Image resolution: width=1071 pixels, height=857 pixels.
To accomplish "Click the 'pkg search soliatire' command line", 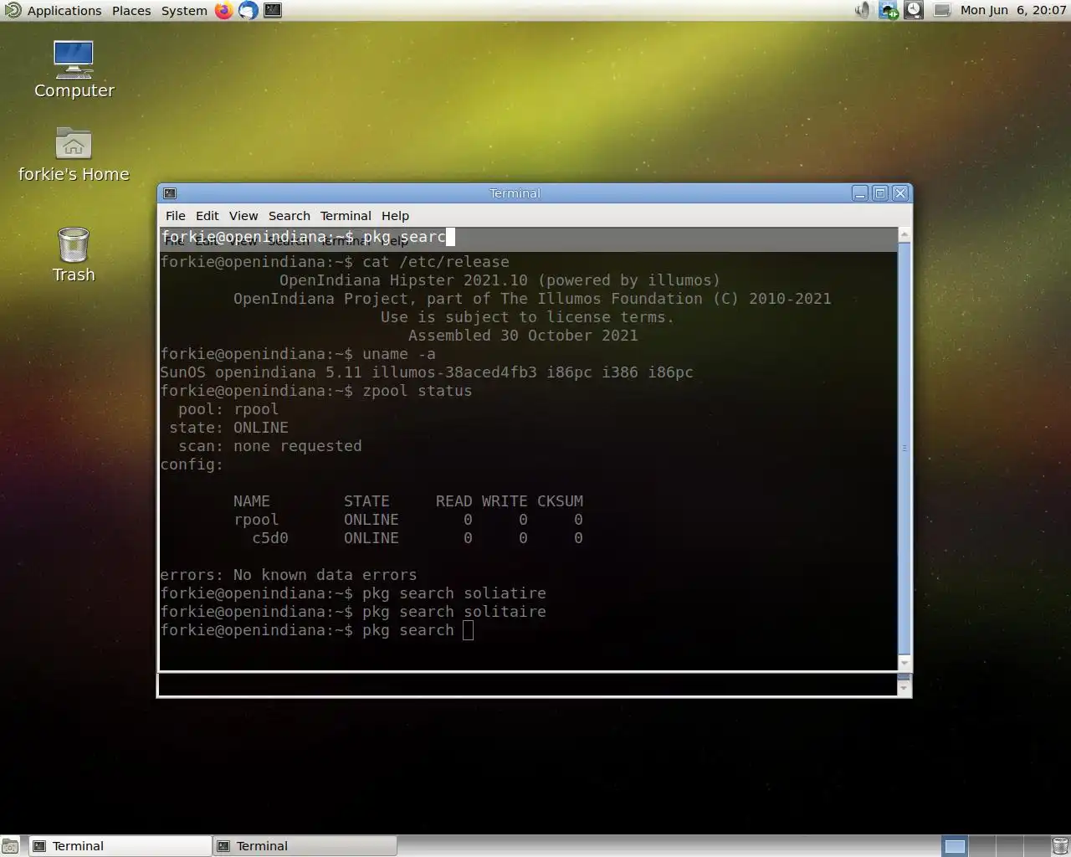I will pos(353,593).
